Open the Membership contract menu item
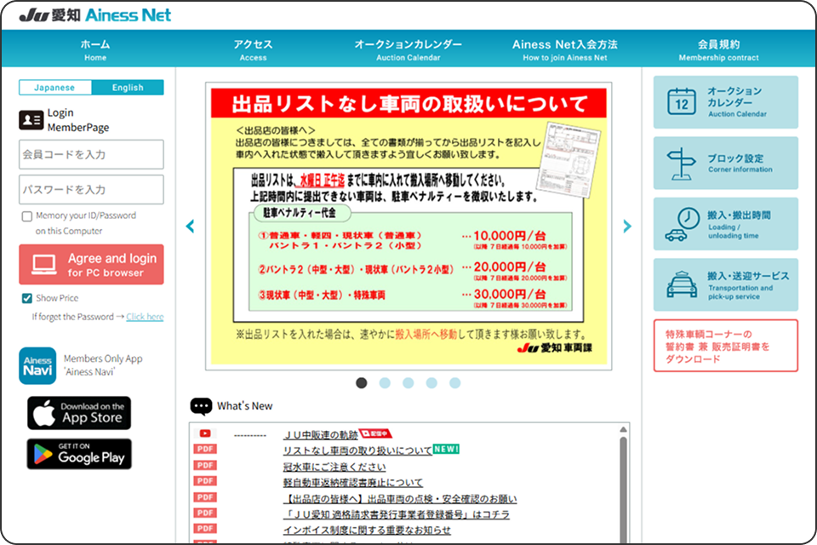 click(718, 49)
